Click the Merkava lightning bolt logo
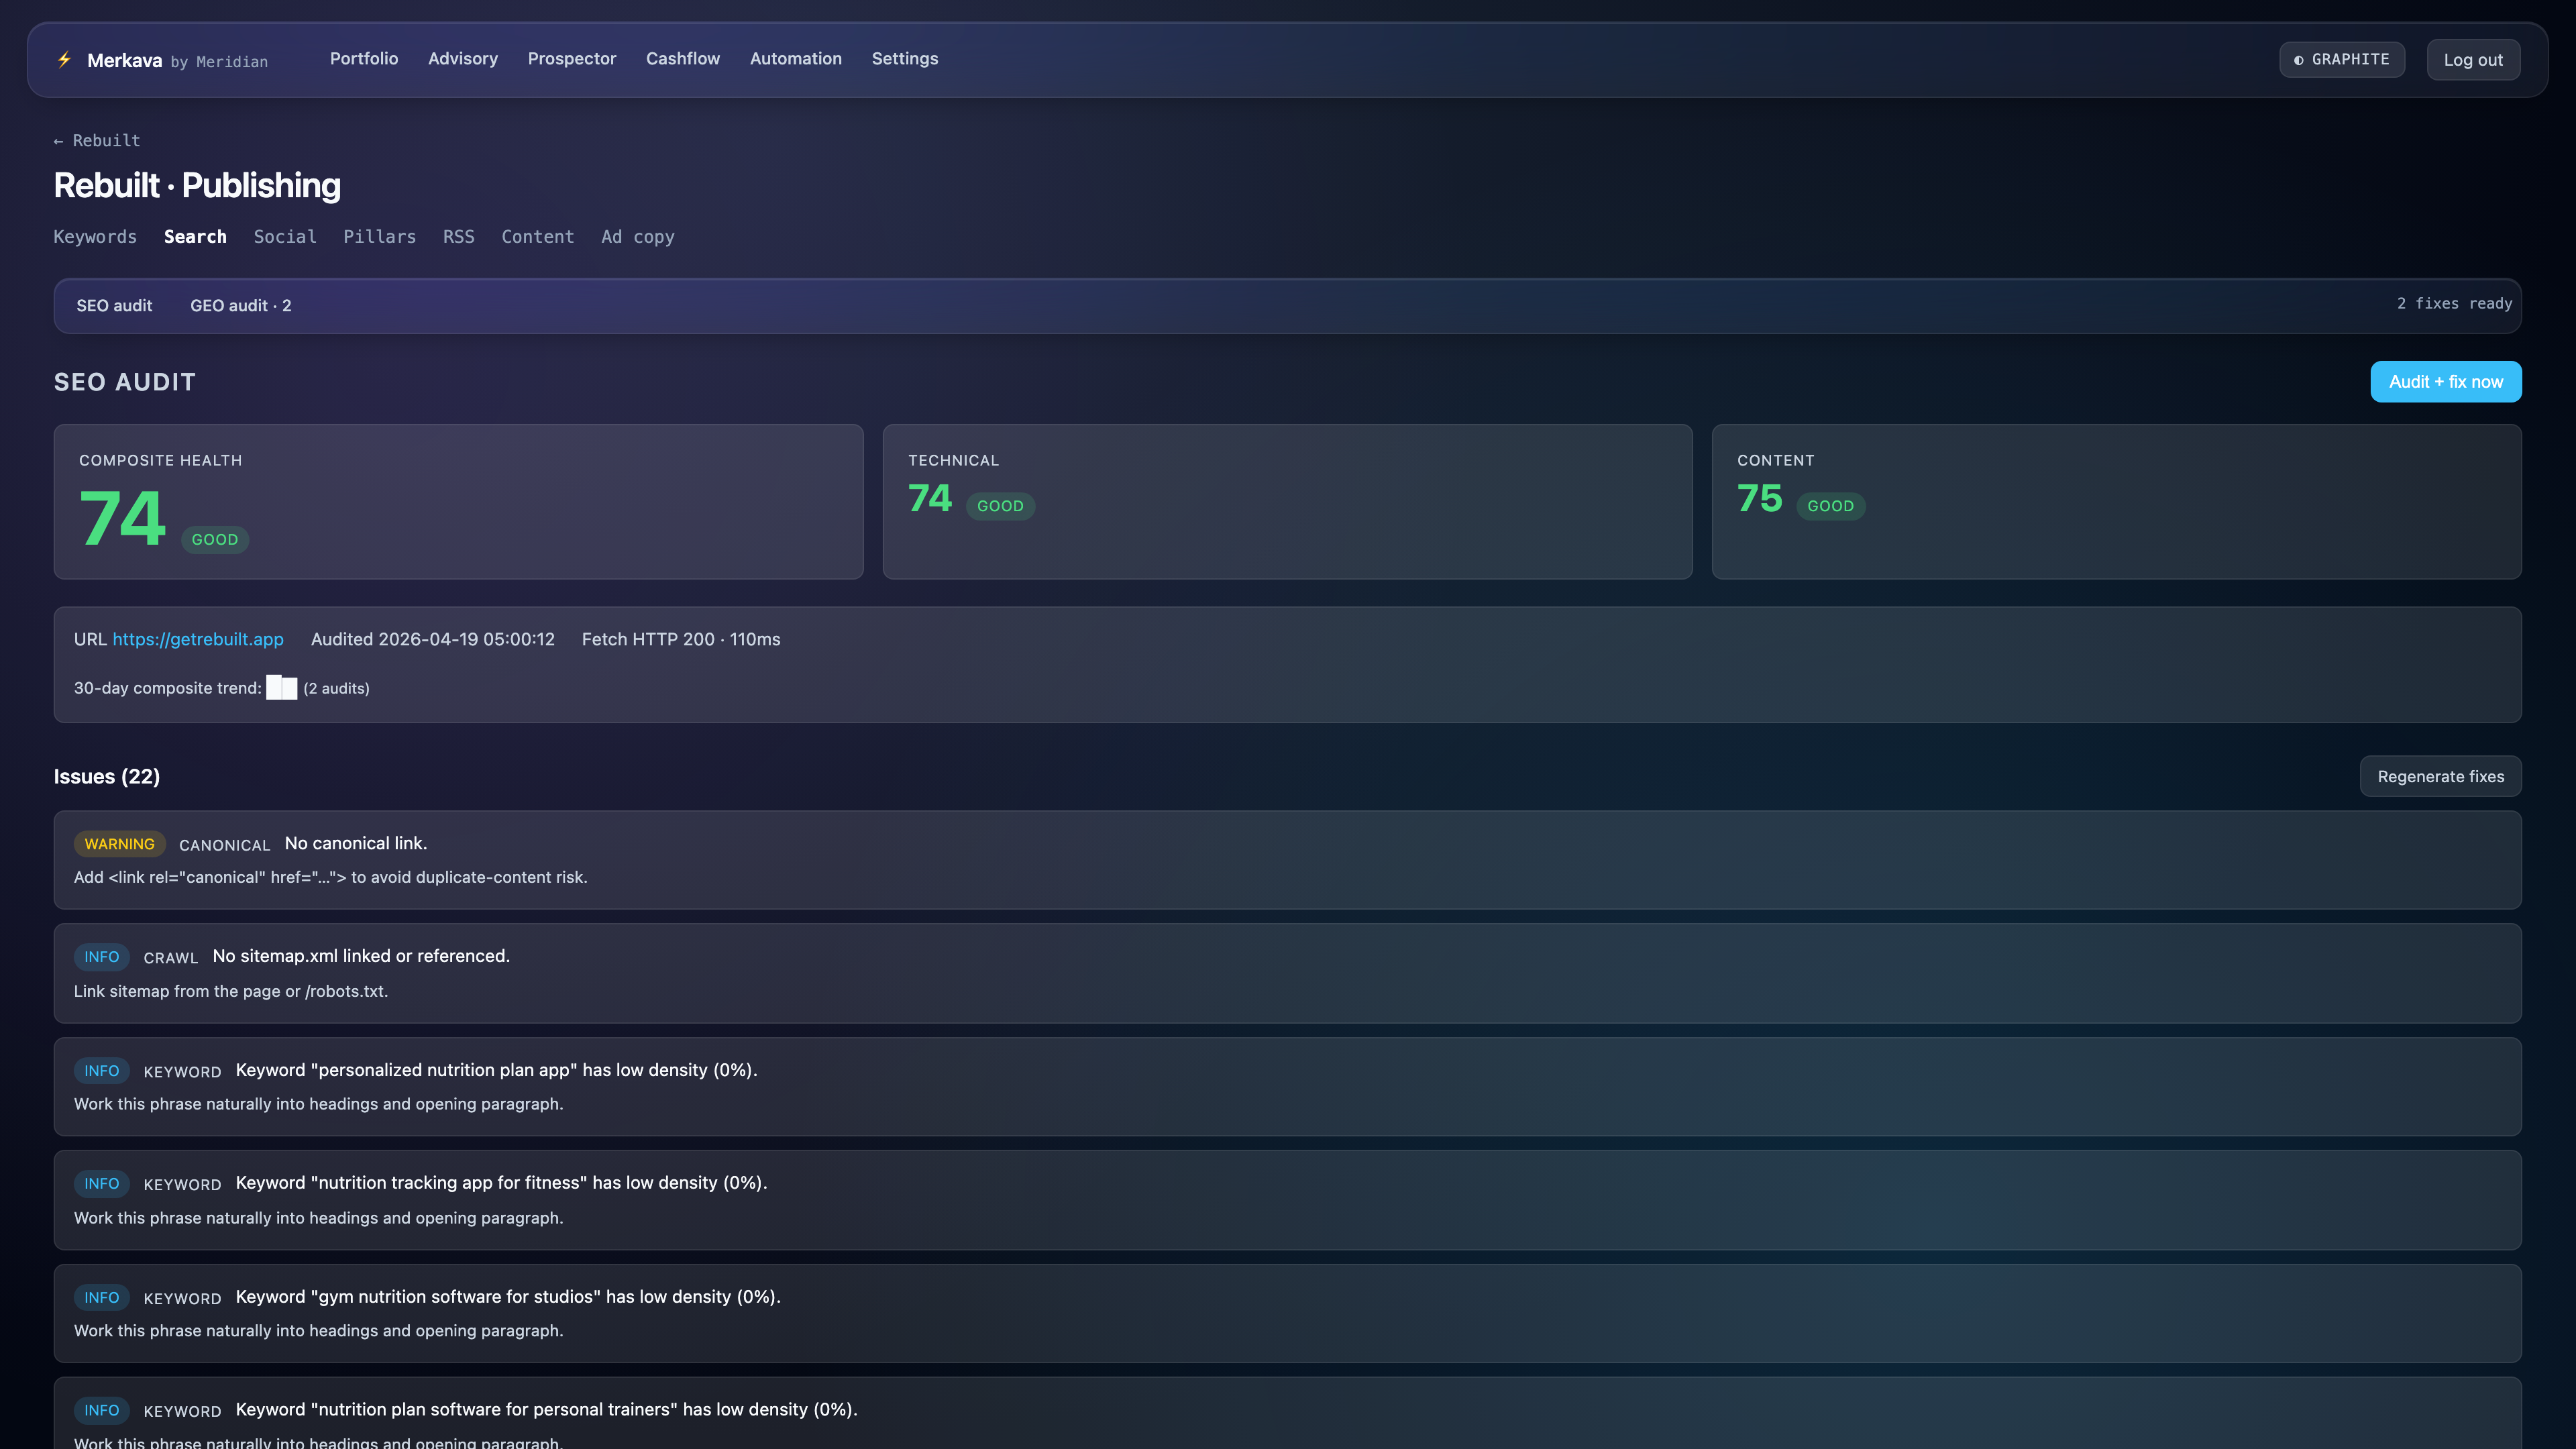This screenshot has width=2576, height=1449. pyautogui.click(x=64, y=60)
